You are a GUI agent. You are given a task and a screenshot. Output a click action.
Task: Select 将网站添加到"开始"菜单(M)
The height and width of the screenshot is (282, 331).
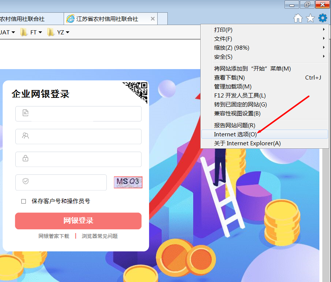pos(265,69)
